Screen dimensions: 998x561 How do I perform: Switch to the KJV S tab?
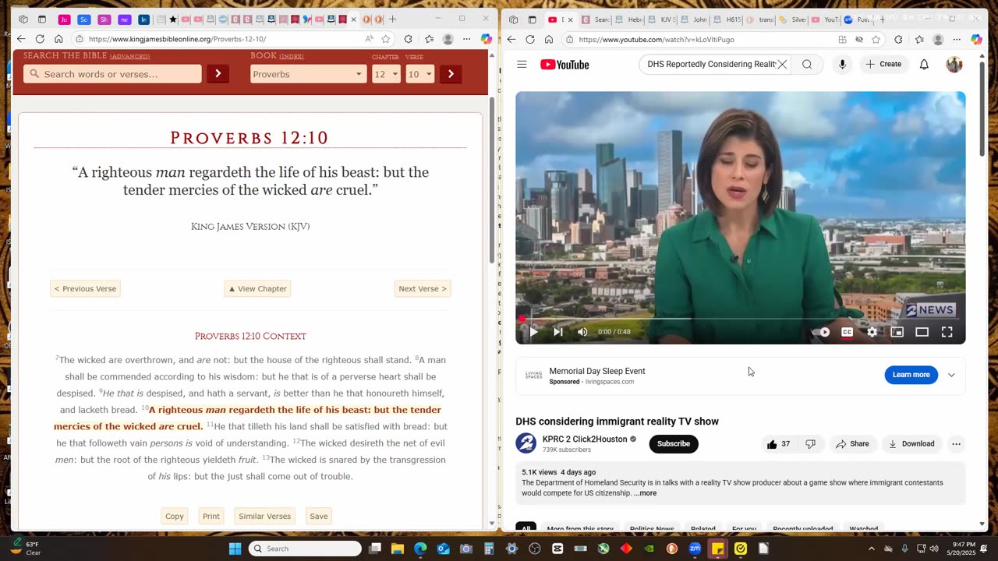[x=664, y=19]
